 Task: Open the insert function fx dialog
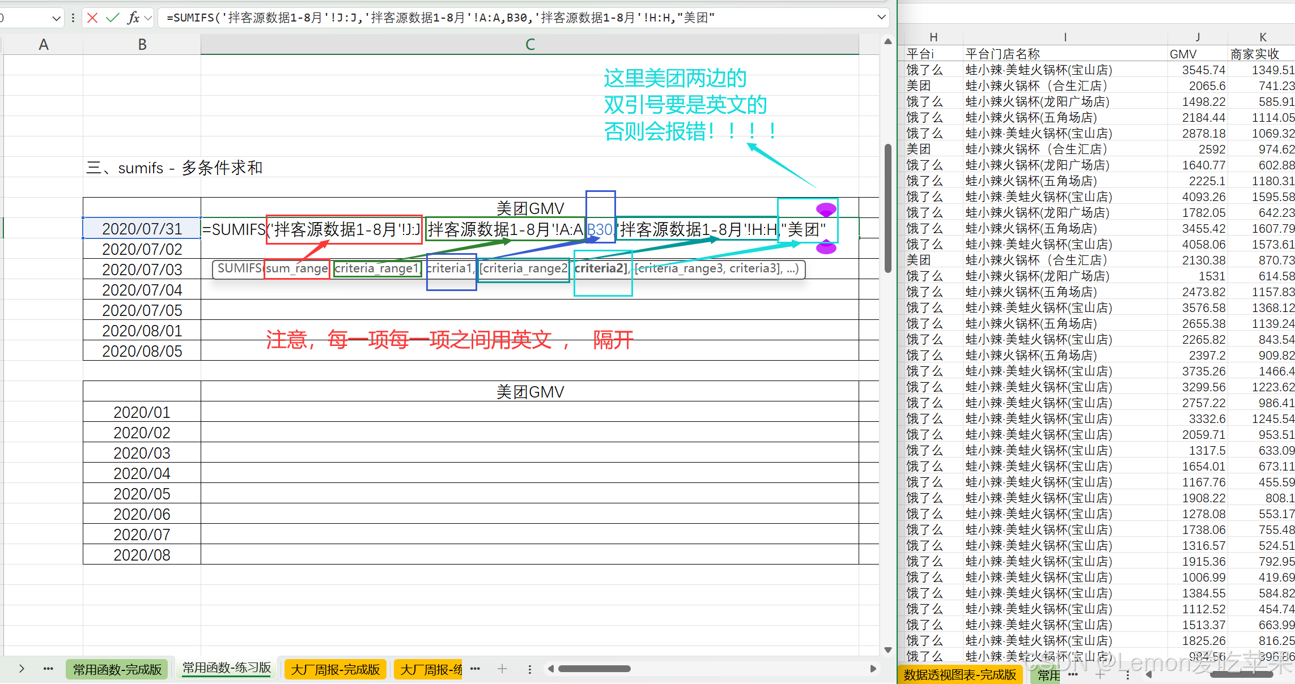tap(133, 18)
